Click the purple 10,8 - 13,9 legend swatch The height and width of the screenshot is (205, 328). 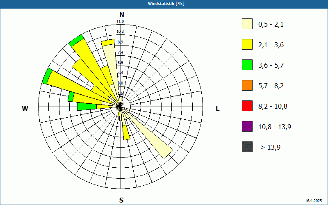coord(247,126)
